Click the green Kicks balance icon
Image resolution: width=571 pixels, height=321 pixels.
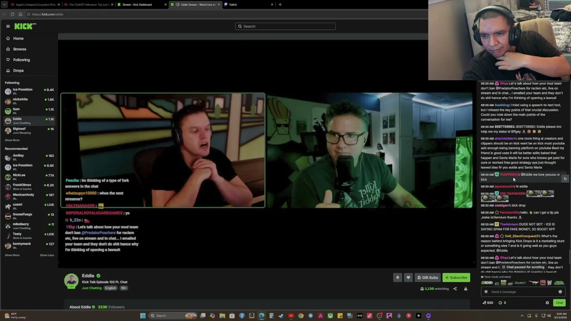tap(500, 303)
